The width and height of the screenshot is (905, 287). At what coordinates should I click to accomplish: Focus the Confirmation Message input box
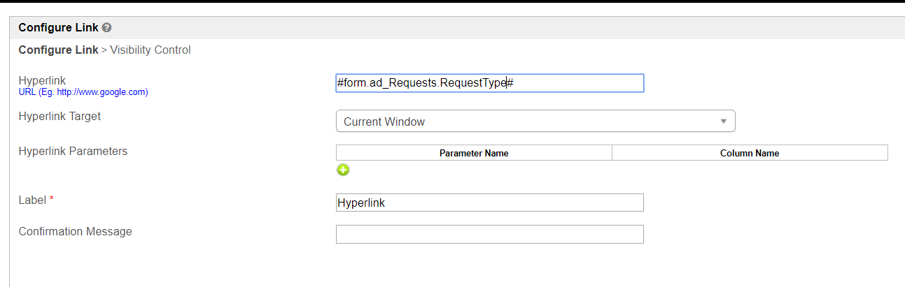489,235
